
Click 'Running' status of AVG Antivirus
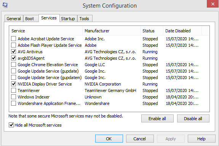[150, 52]
